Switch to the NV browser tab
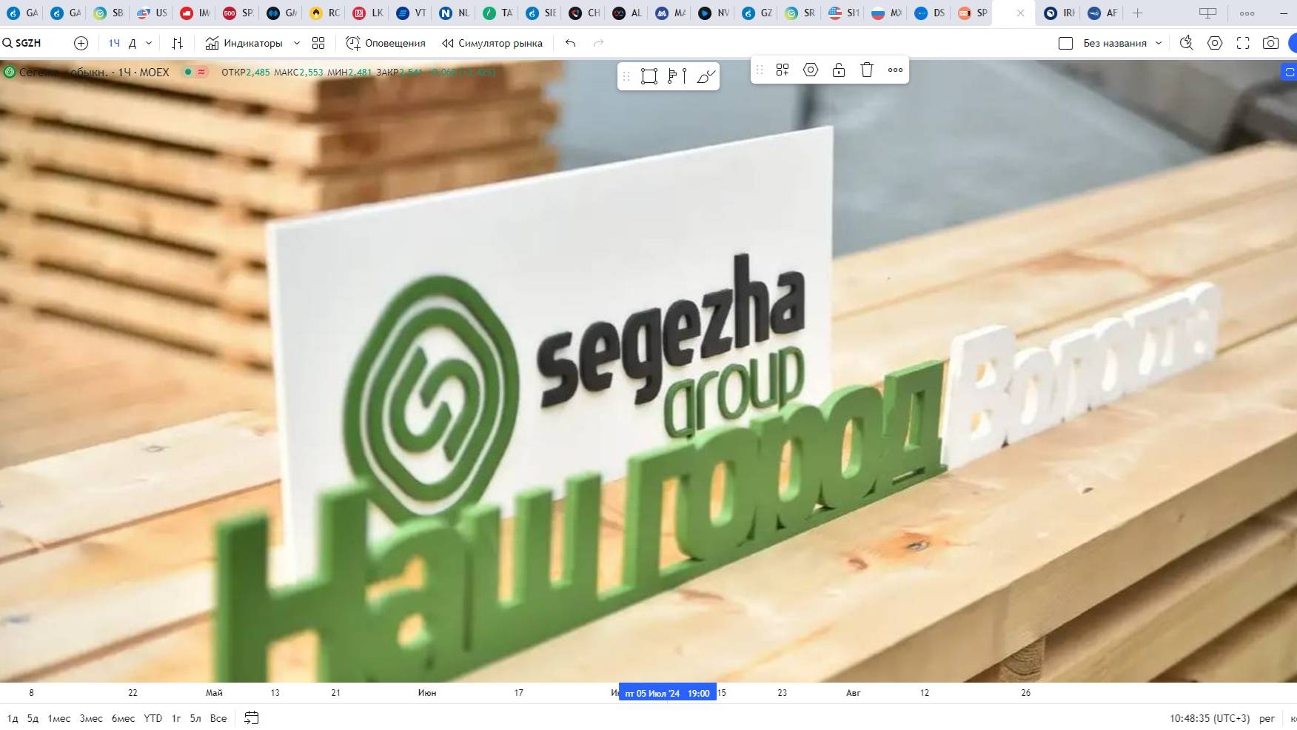The width and height of the screenshot is (1297, 730). click(714, 13)
